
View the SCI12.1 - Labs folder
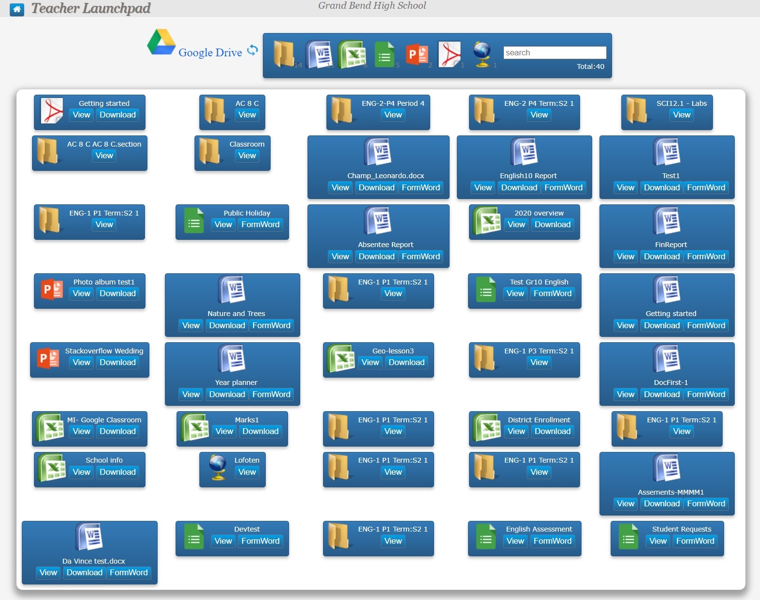point(681,115)
